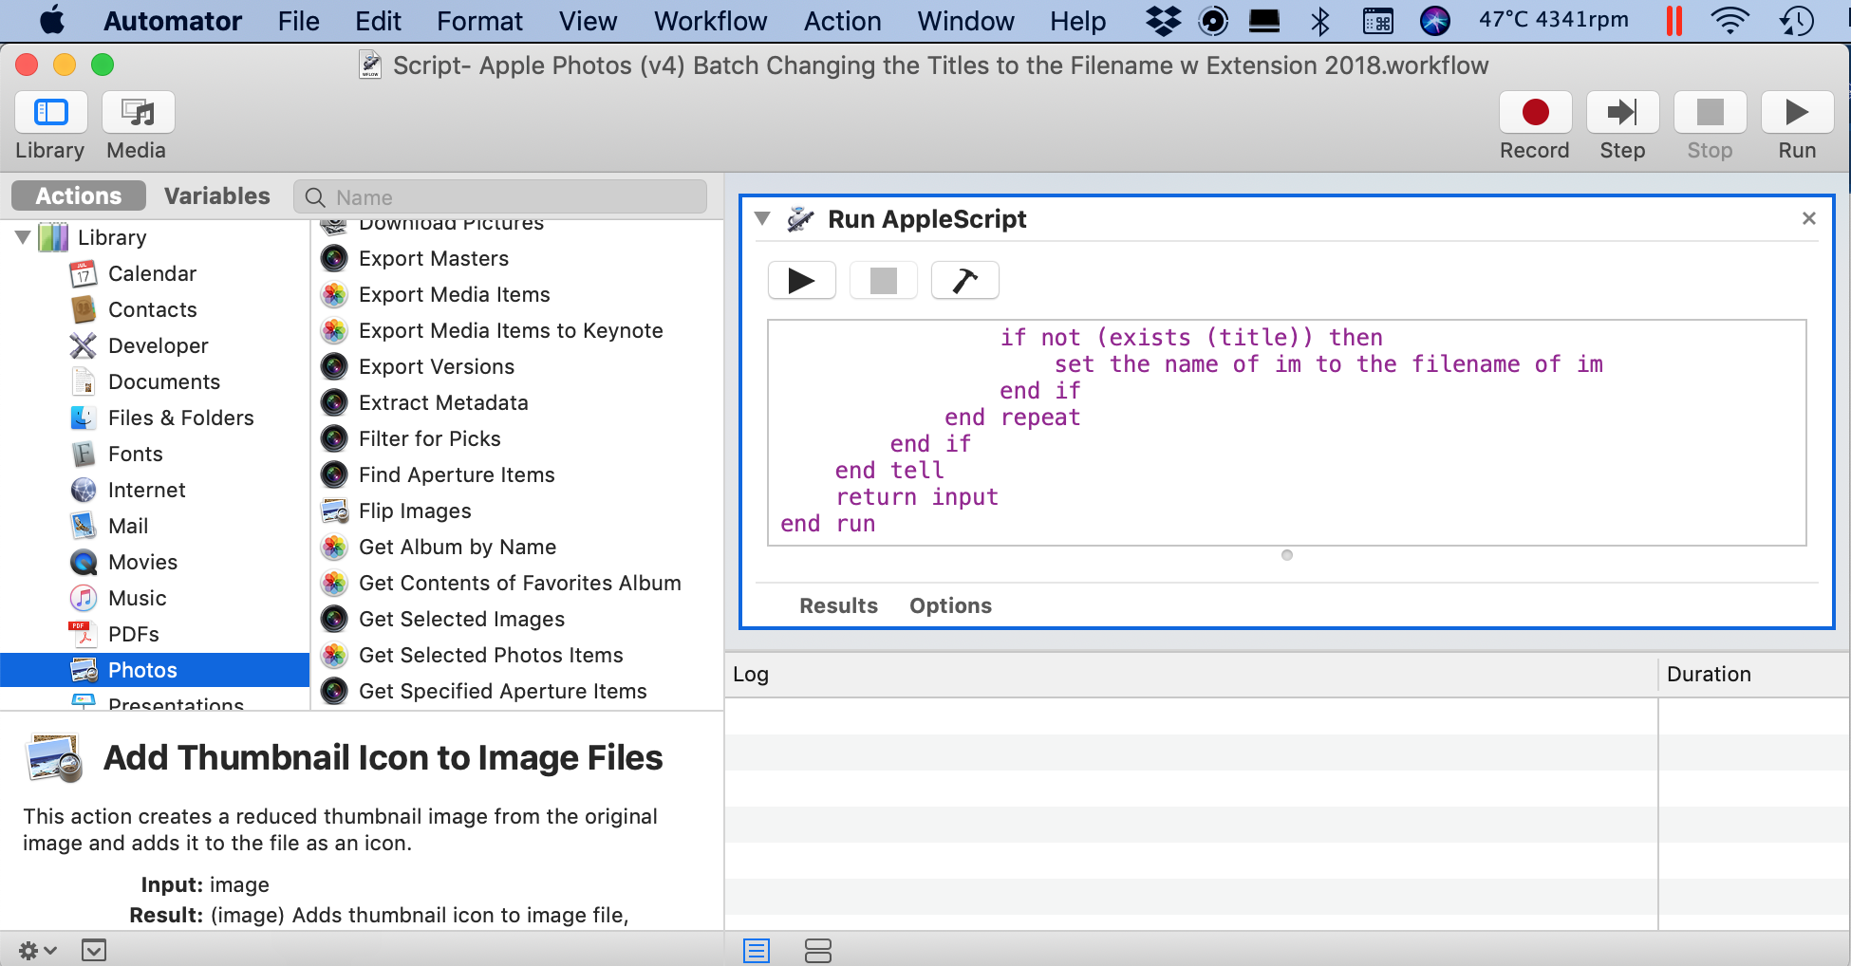1851x966 pixels.
Task: Open Time Machine menu bar icon
Action: (1797, 21)
